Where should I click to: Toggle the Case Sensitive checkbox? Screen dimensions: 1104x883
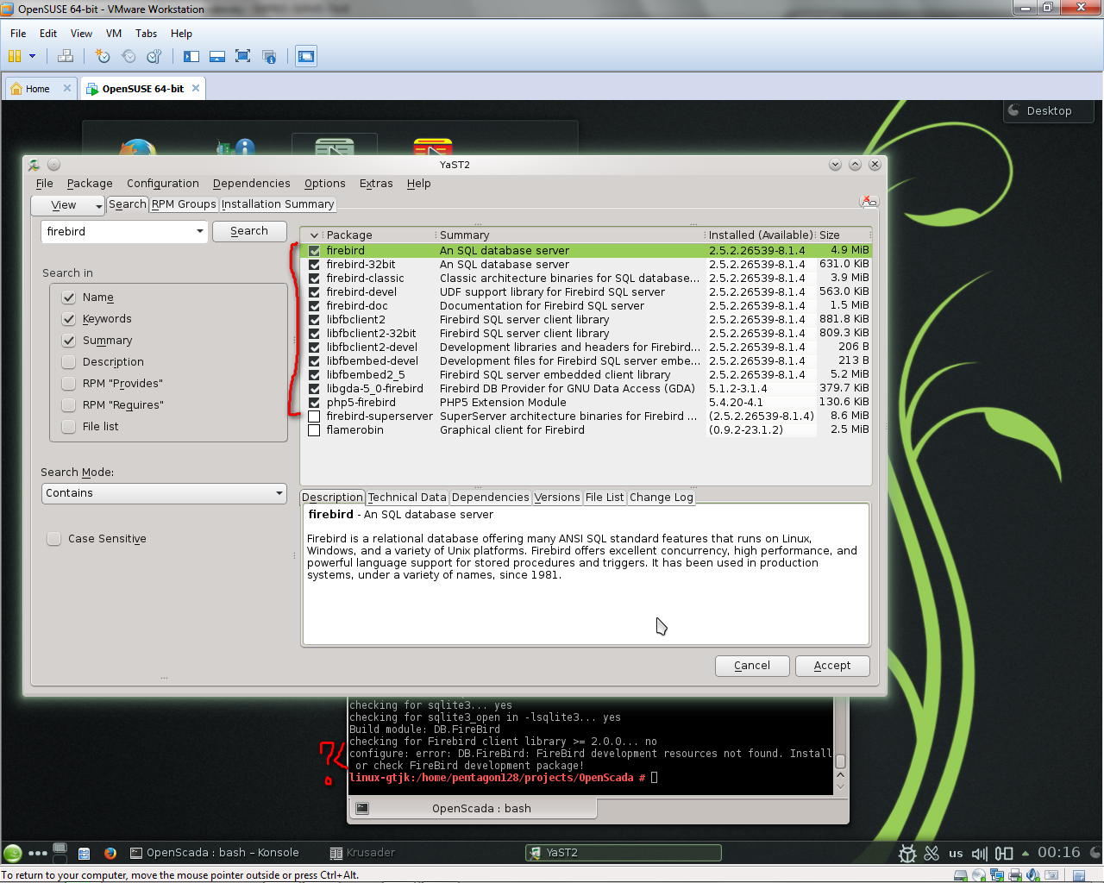[x=53, y=539]
